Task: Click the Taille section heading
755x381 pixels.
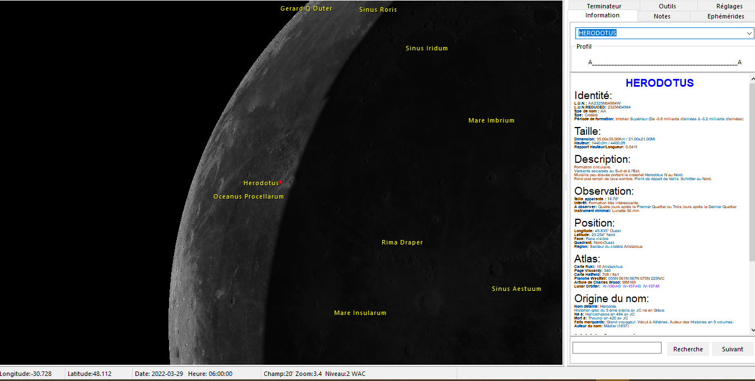Action: coord(587,131)
